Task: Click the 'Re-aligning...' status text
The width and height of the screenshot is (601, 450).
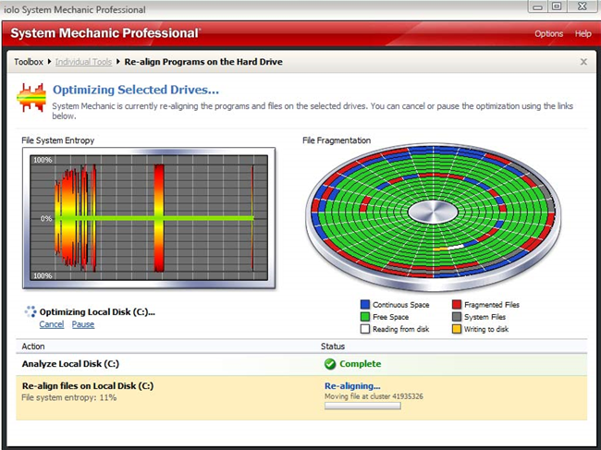Action: [x=352, y=385]
